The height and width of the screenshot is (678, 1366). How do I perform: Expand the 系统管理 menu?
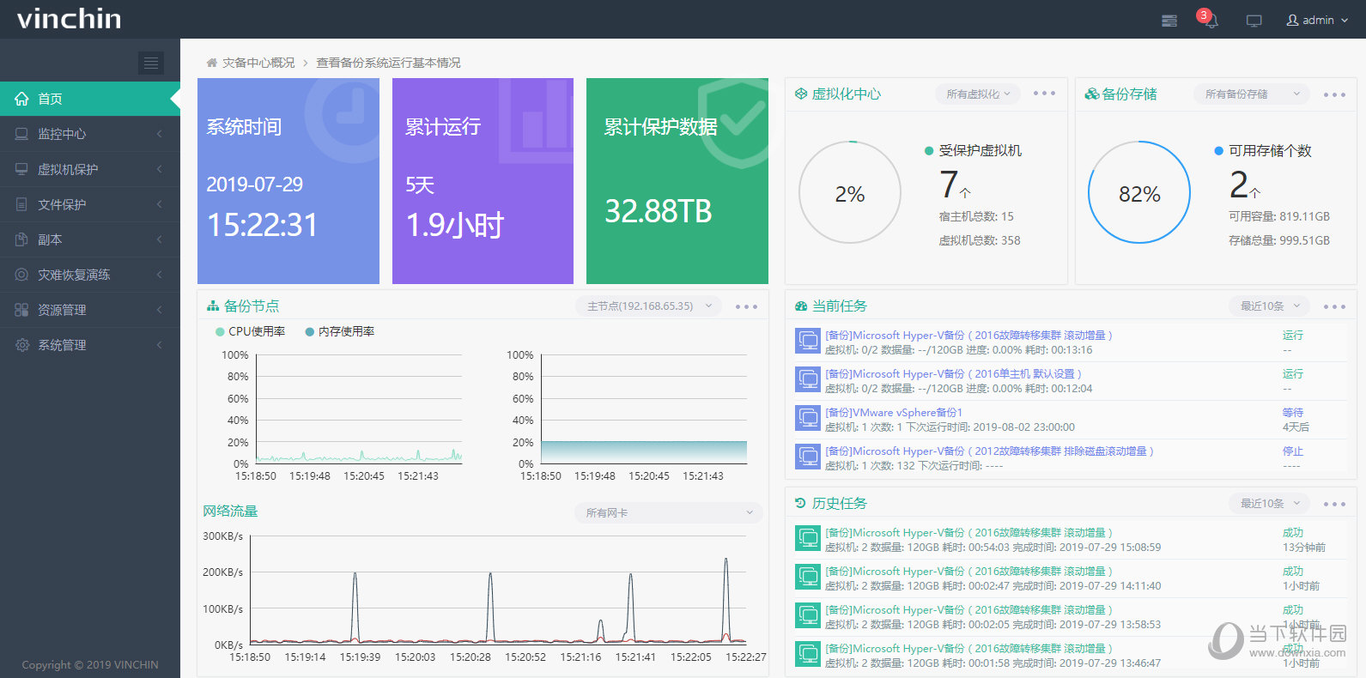pos(90,345)
